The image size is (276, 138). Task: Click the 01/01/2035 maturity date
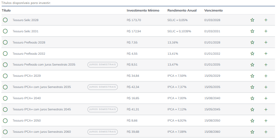pos(212,65)
